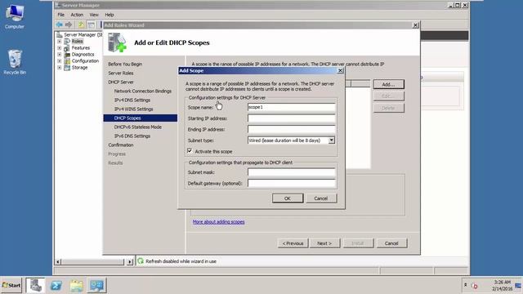Open More about adding scopes link
Image resolution: width=523 pixels, height=294 pixels.
218,221
